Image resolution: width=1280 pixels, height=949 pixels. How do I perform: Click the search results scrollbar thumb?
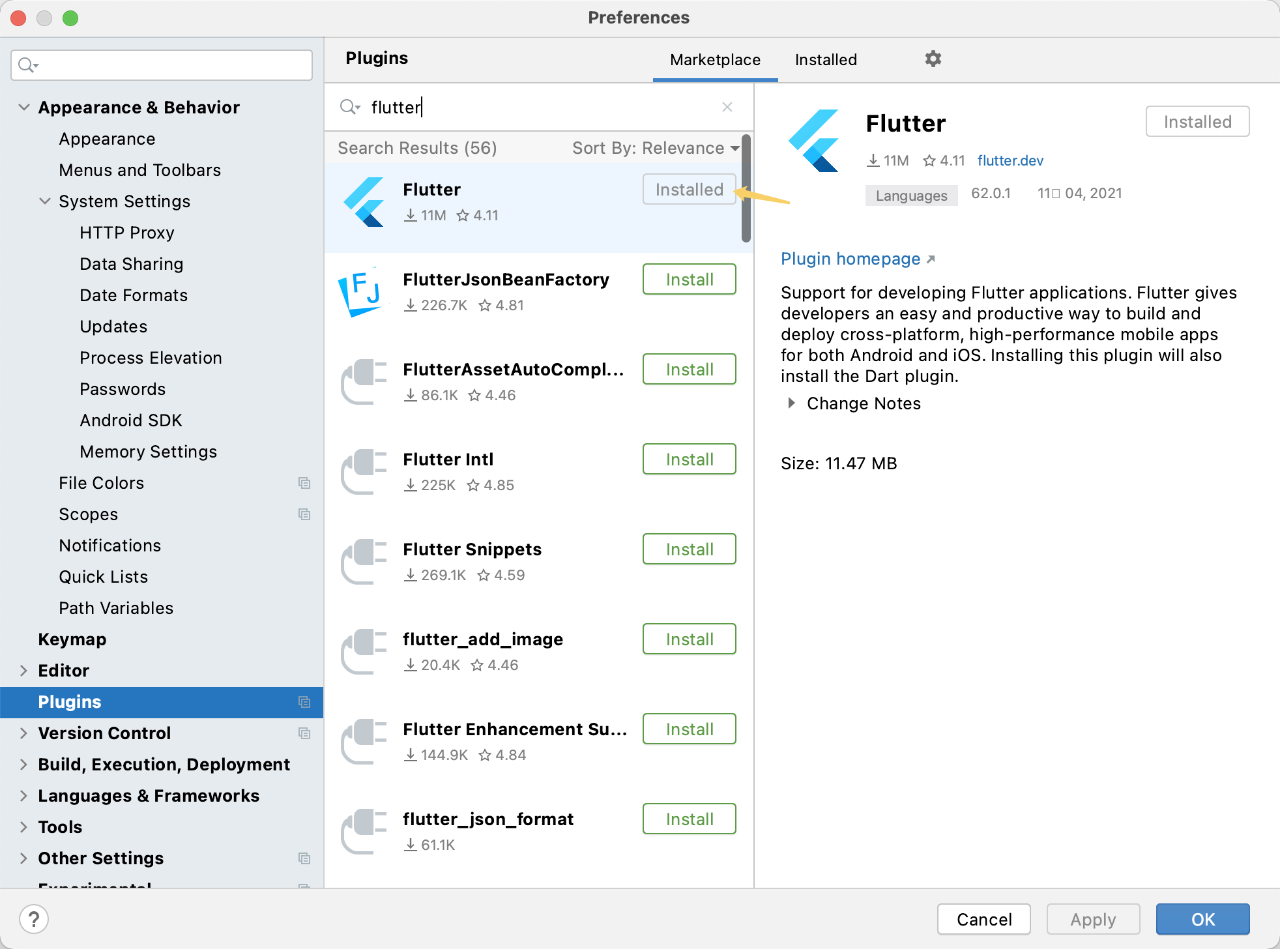point(746,189)
